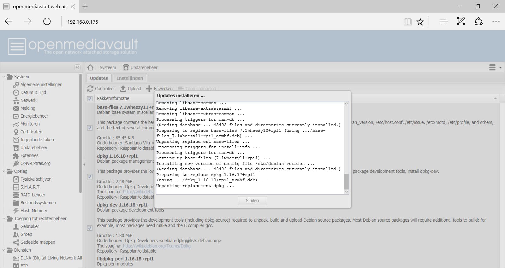Click the update log scrollbar thumb

tap(346, 181)
